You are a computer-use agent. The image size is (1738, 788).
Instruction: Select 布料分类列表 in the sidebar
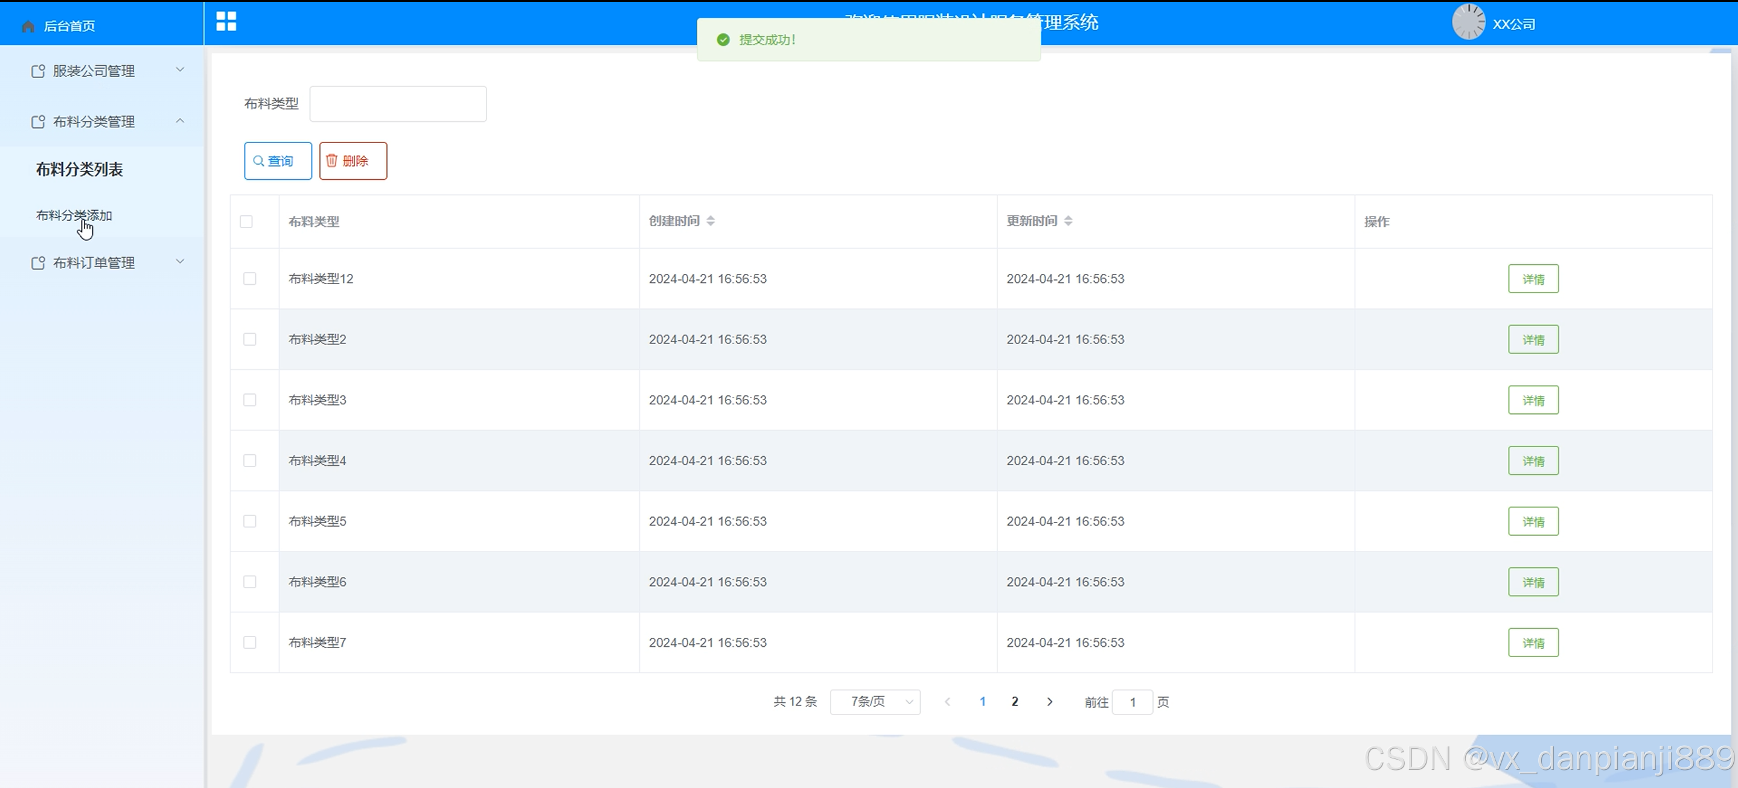79,169
